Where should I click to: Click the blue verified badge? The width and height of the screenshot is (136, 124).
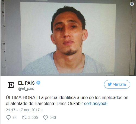coord(38,83)
